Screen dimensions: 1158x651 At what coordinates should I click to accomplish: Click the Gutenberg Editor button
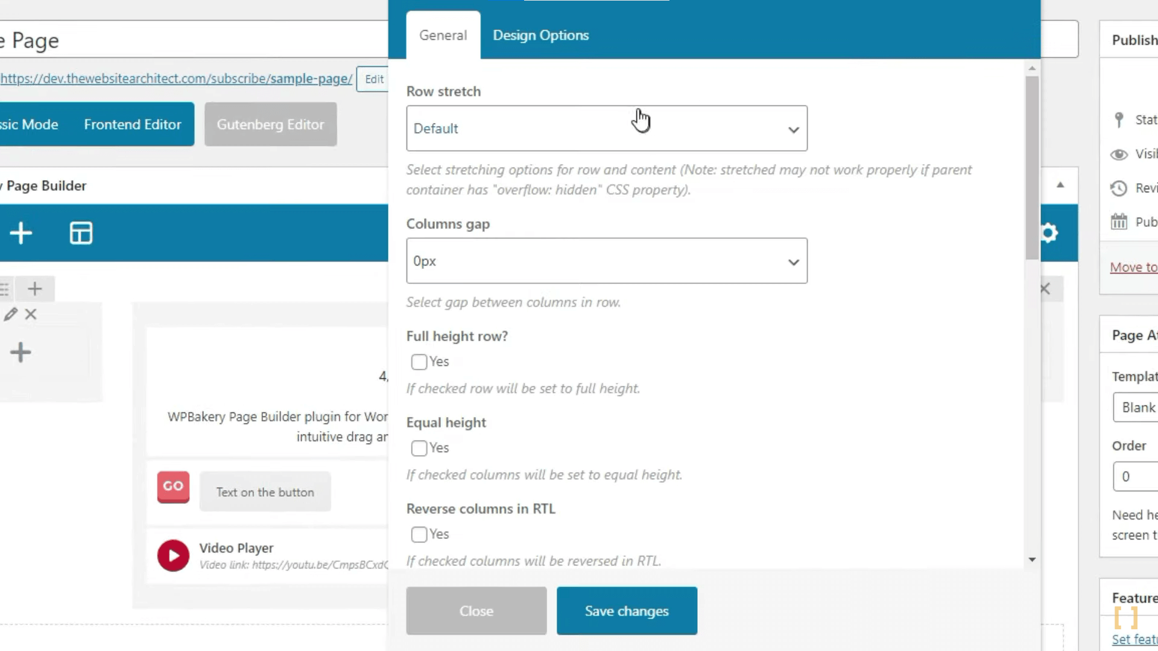[x=271, y=123]
